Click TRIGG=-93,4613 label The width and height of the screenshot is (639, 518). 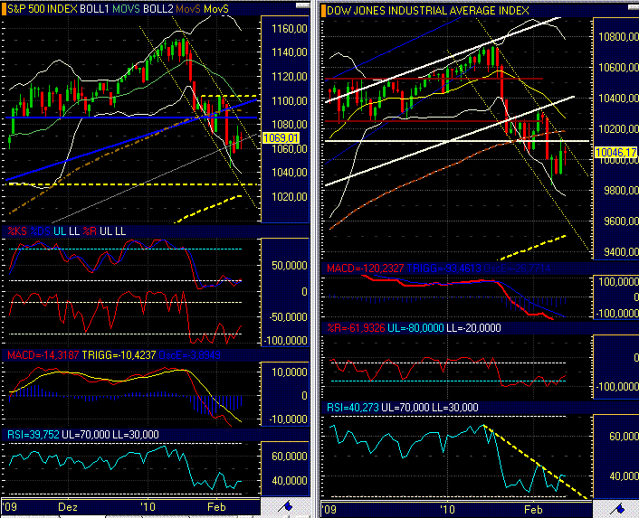point(443,268)
